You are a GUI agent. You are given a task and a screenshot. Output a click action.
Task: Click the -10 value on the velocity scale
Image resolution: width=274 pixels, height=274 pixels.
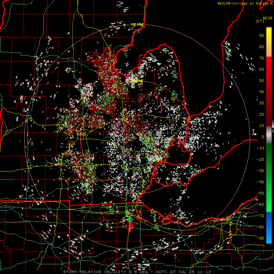(260, 148)
